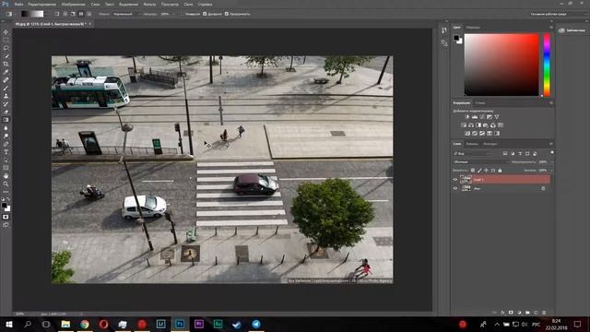Add Invert adjustment
This screenshot has width=590, height=332.
coord(467,133)
